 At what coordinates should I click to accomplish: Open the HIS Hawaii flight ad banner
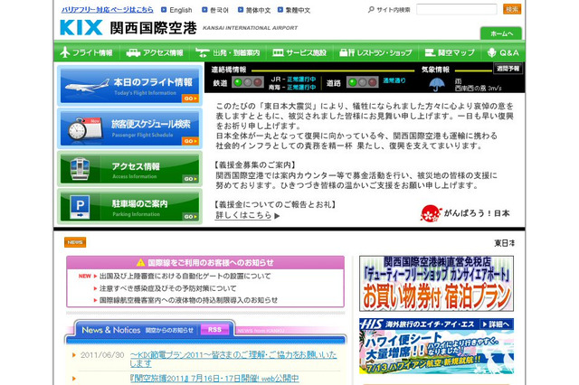pos(436,346)
